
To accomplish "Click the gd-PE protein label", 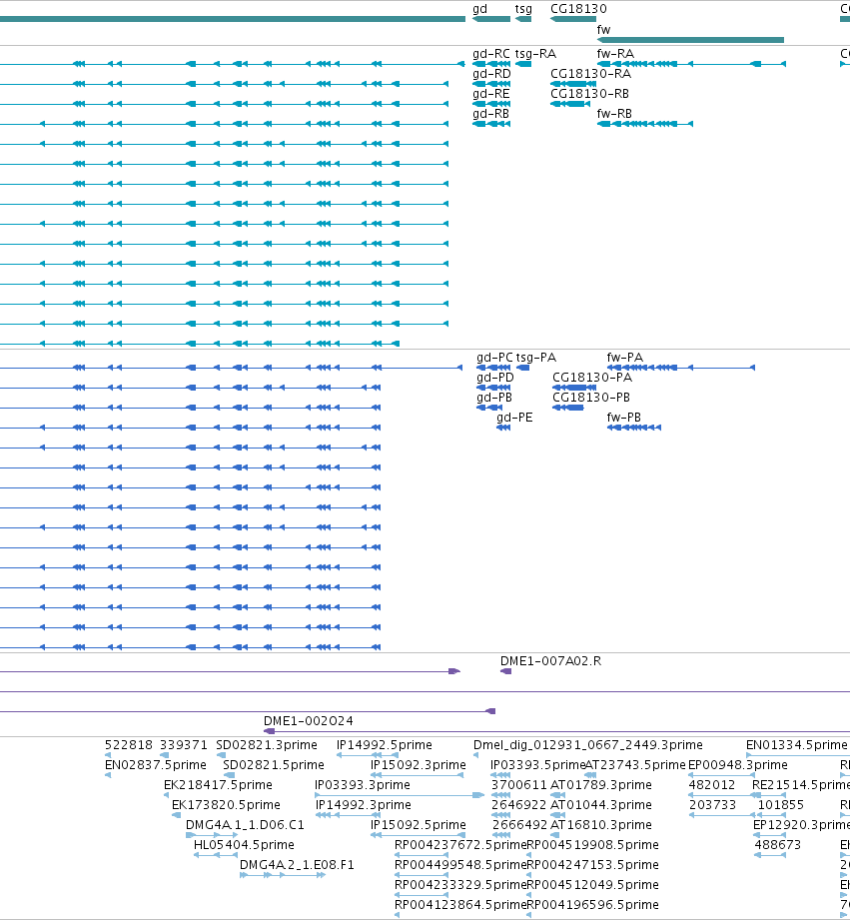I will pos(514,418).
